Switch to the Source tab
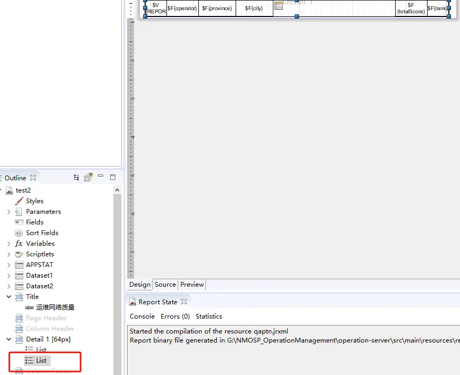The image size is (460, 375). (165, 285)
